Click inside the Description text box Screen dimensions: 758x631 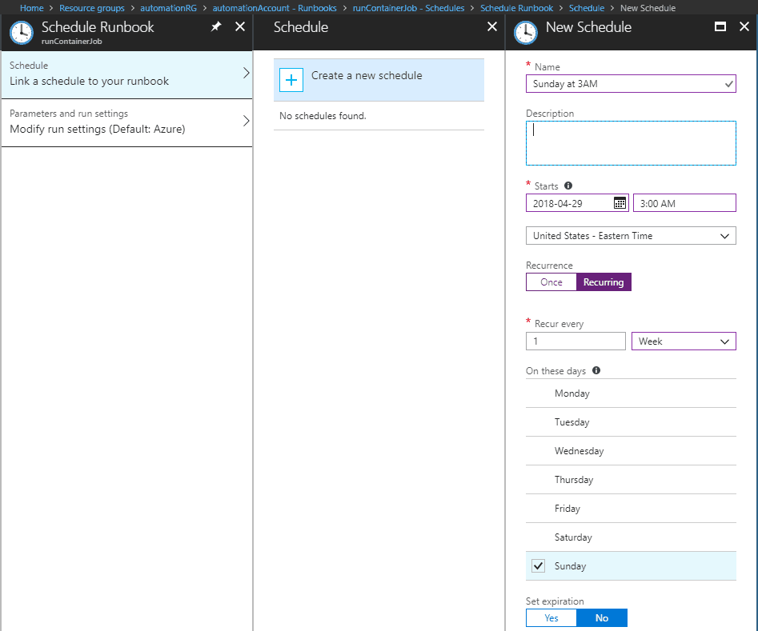coord(631,142)
